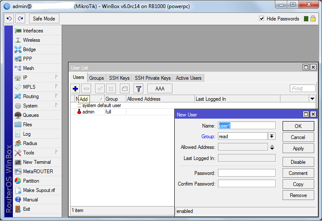Viewport: 322px width, 221px height.
Task: Open the MetaROUTER icon
Action: click(x=18, y=172)
